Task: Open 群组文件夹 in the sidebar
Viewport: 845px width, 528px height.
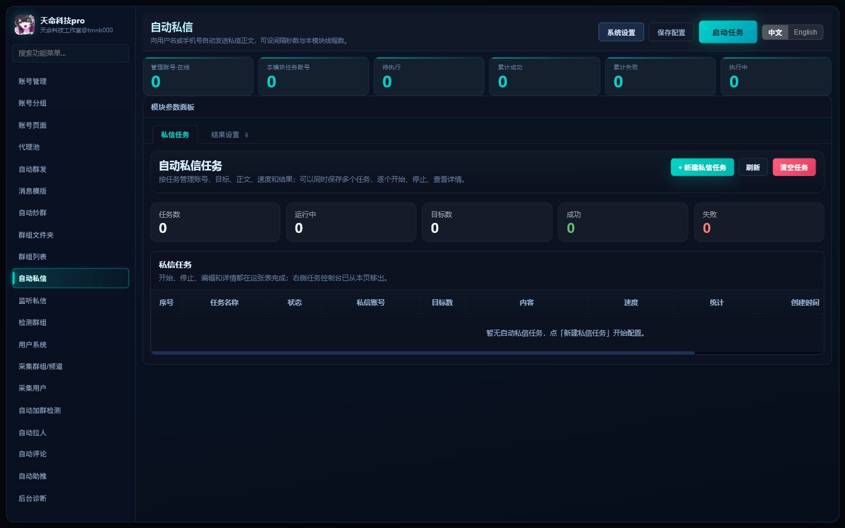Action: (x=70, y=235)
